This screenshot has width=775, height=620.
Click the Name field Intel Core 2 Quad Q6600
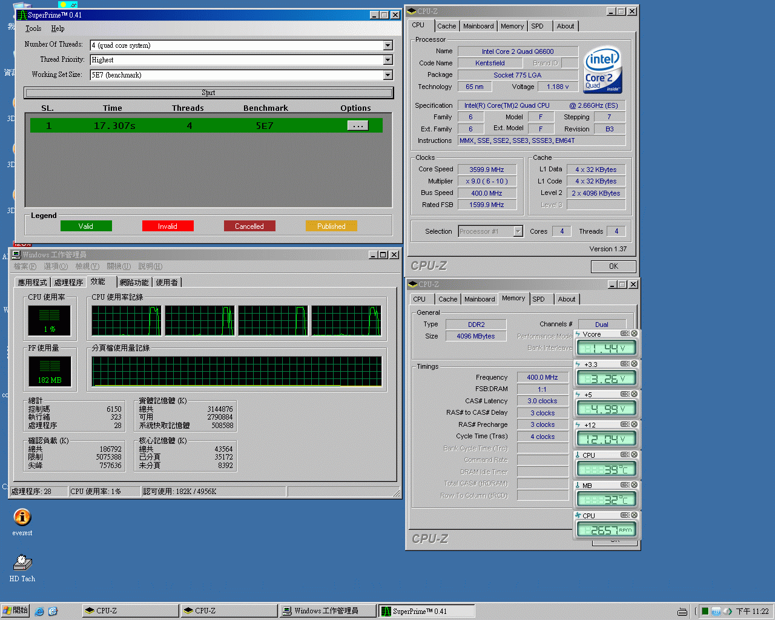518,51
